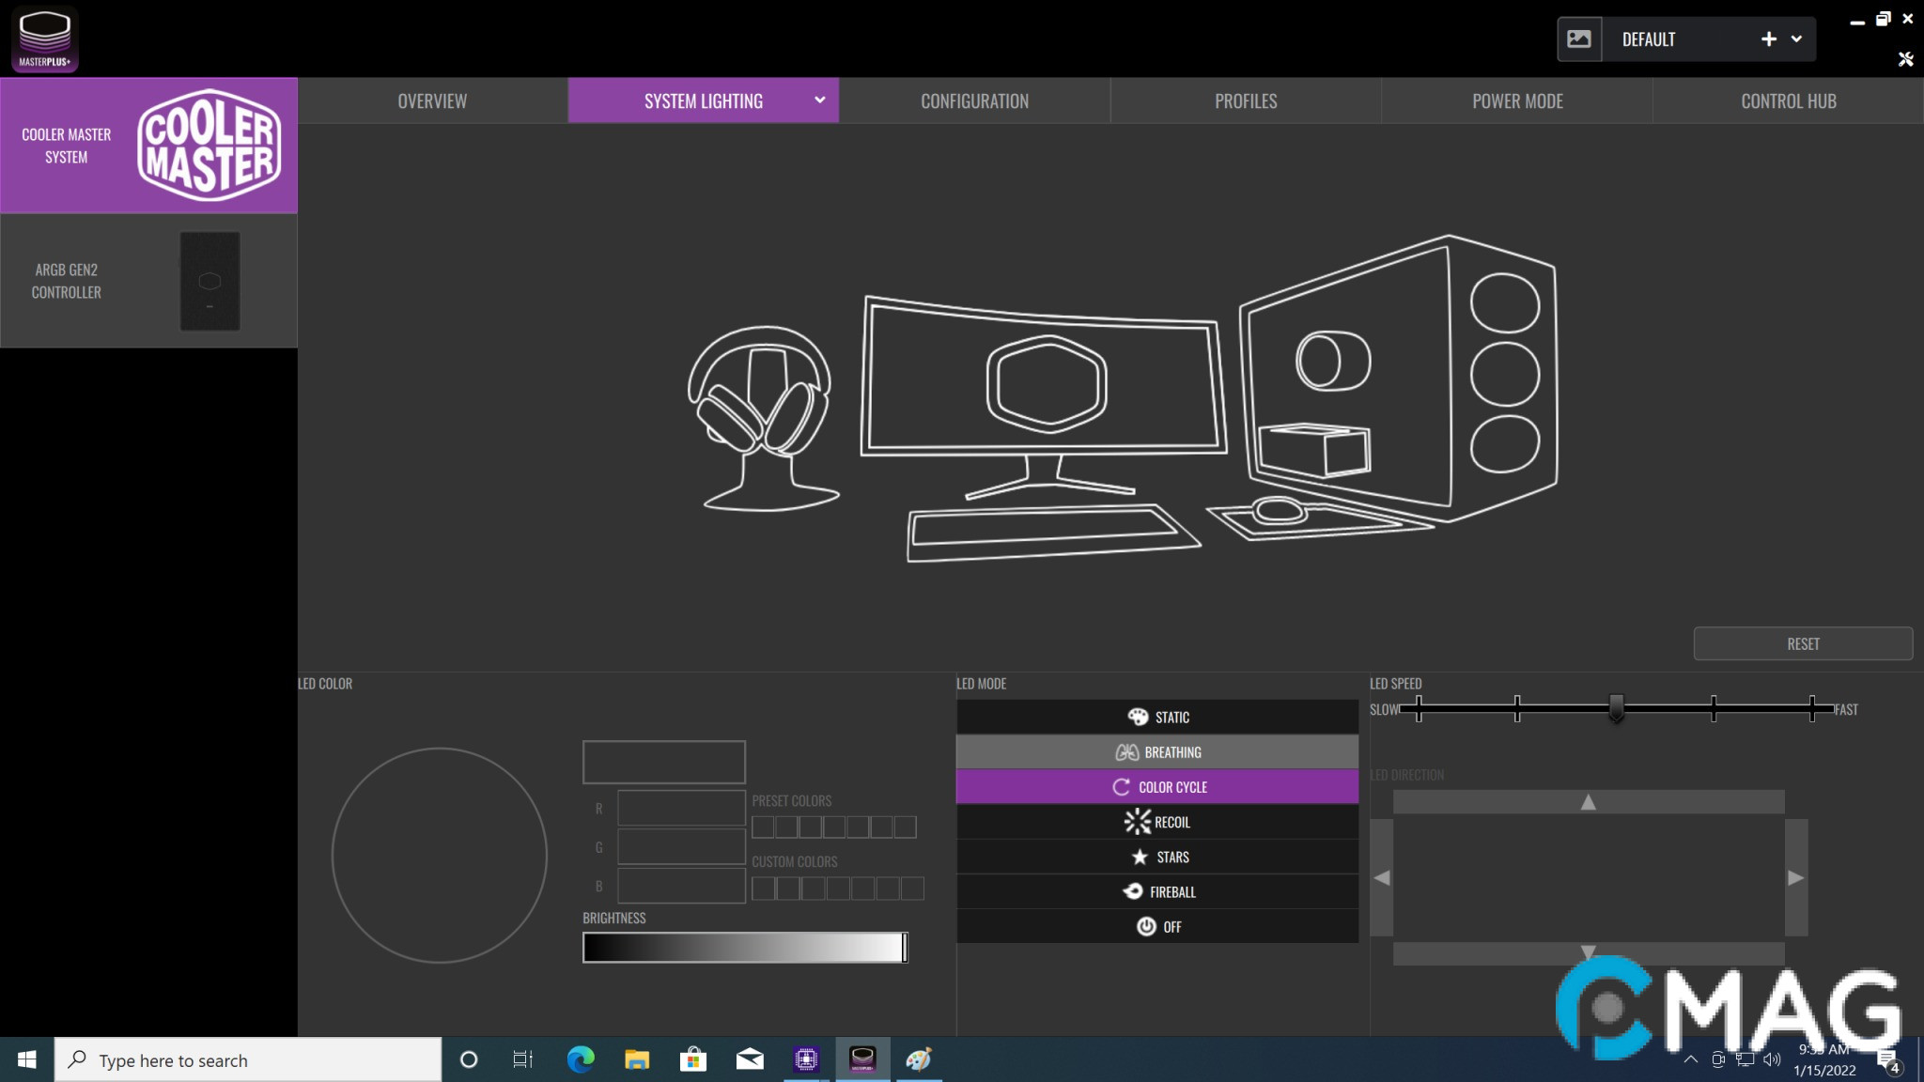This screenshot has width=1924, height=1082.
Task: Turn LED mode to Off
Action: point(1156,927)
